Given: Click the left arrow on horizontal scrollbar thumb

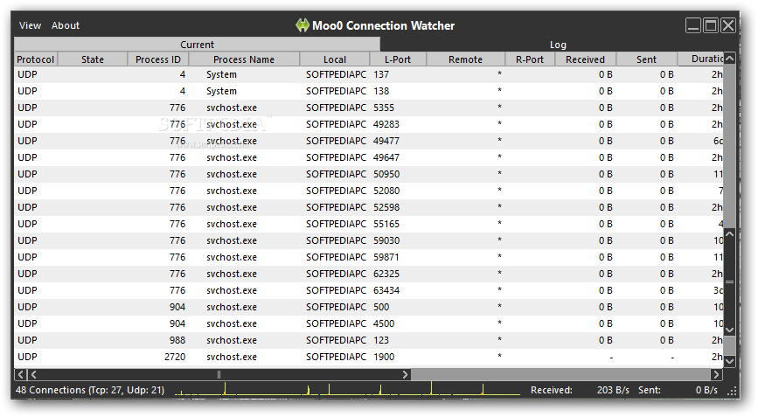Looking at the screenshot, I should (x=33, y=374).
